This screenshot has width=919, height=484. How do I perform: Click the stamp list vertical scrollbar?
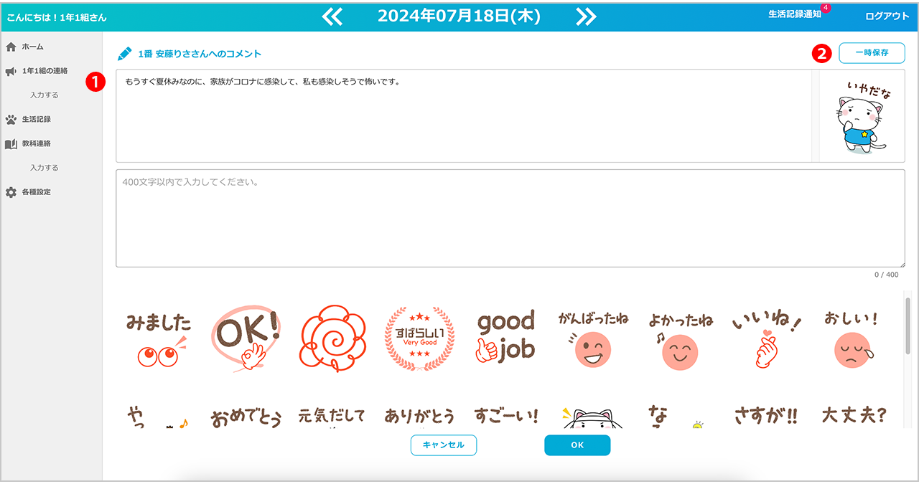pyautogui.click(x=908, y=325)
